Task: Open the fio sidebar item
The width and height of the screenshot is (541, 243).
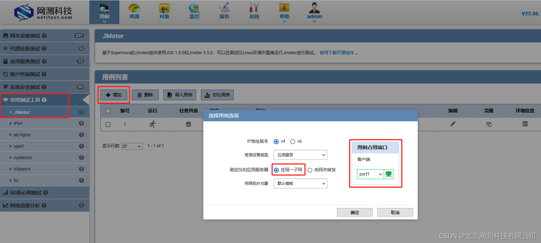Action: [x=45, y=181]
